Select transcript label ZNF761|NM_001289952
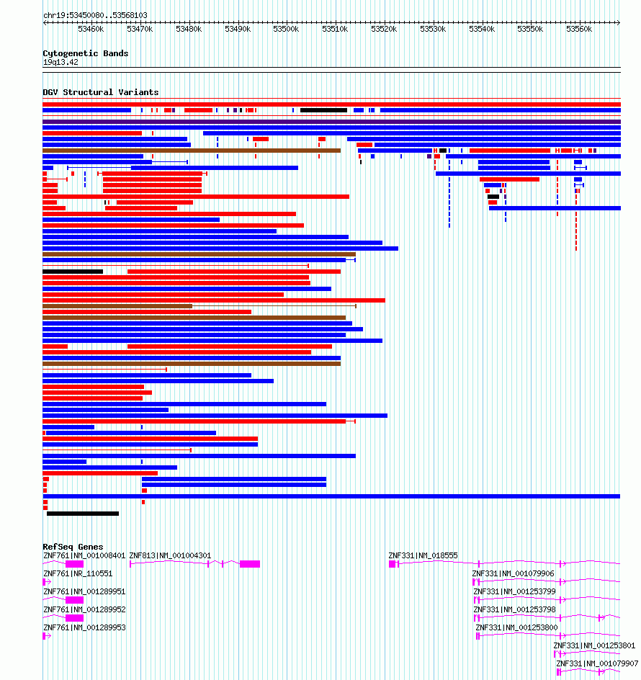This screenshot has width=641, height=680. coord(84,609)
